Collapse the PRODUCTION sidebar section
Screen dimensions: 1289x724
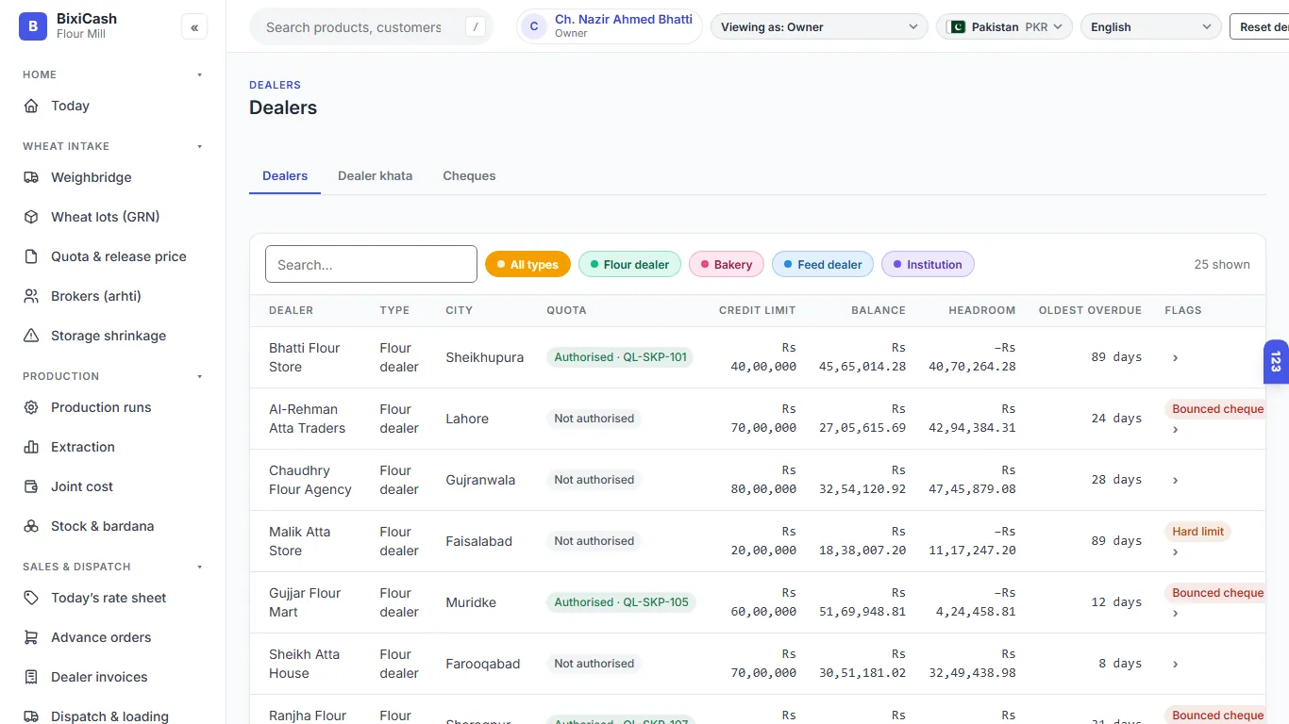(x=199, y=376)
